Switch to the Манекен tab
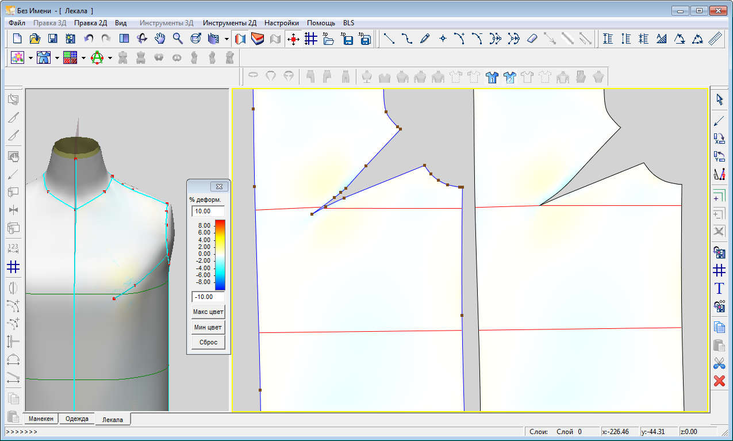 tap(41, 419)
